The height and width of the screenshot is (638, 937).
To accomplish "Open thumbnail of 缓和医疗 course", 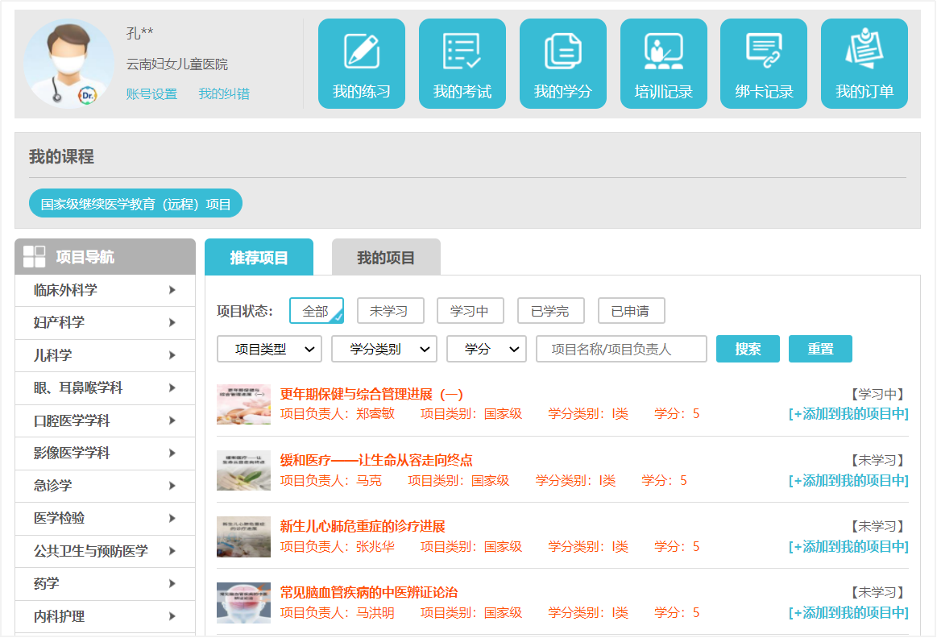I will tap(243, 470).
